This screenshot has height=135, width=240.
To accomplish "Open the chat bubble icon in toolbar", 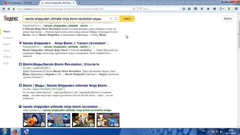I will click(214, 9).
